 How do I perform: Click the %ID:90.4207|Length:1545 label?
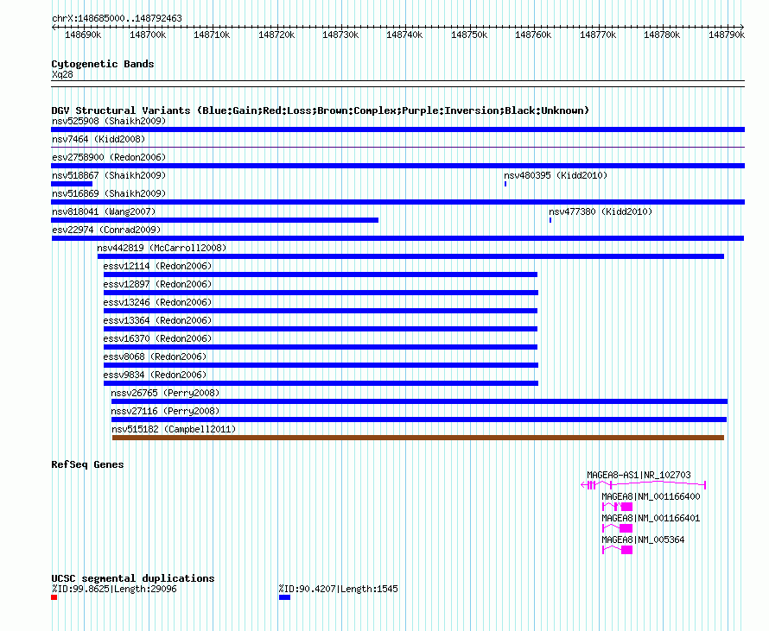point(339,589)
